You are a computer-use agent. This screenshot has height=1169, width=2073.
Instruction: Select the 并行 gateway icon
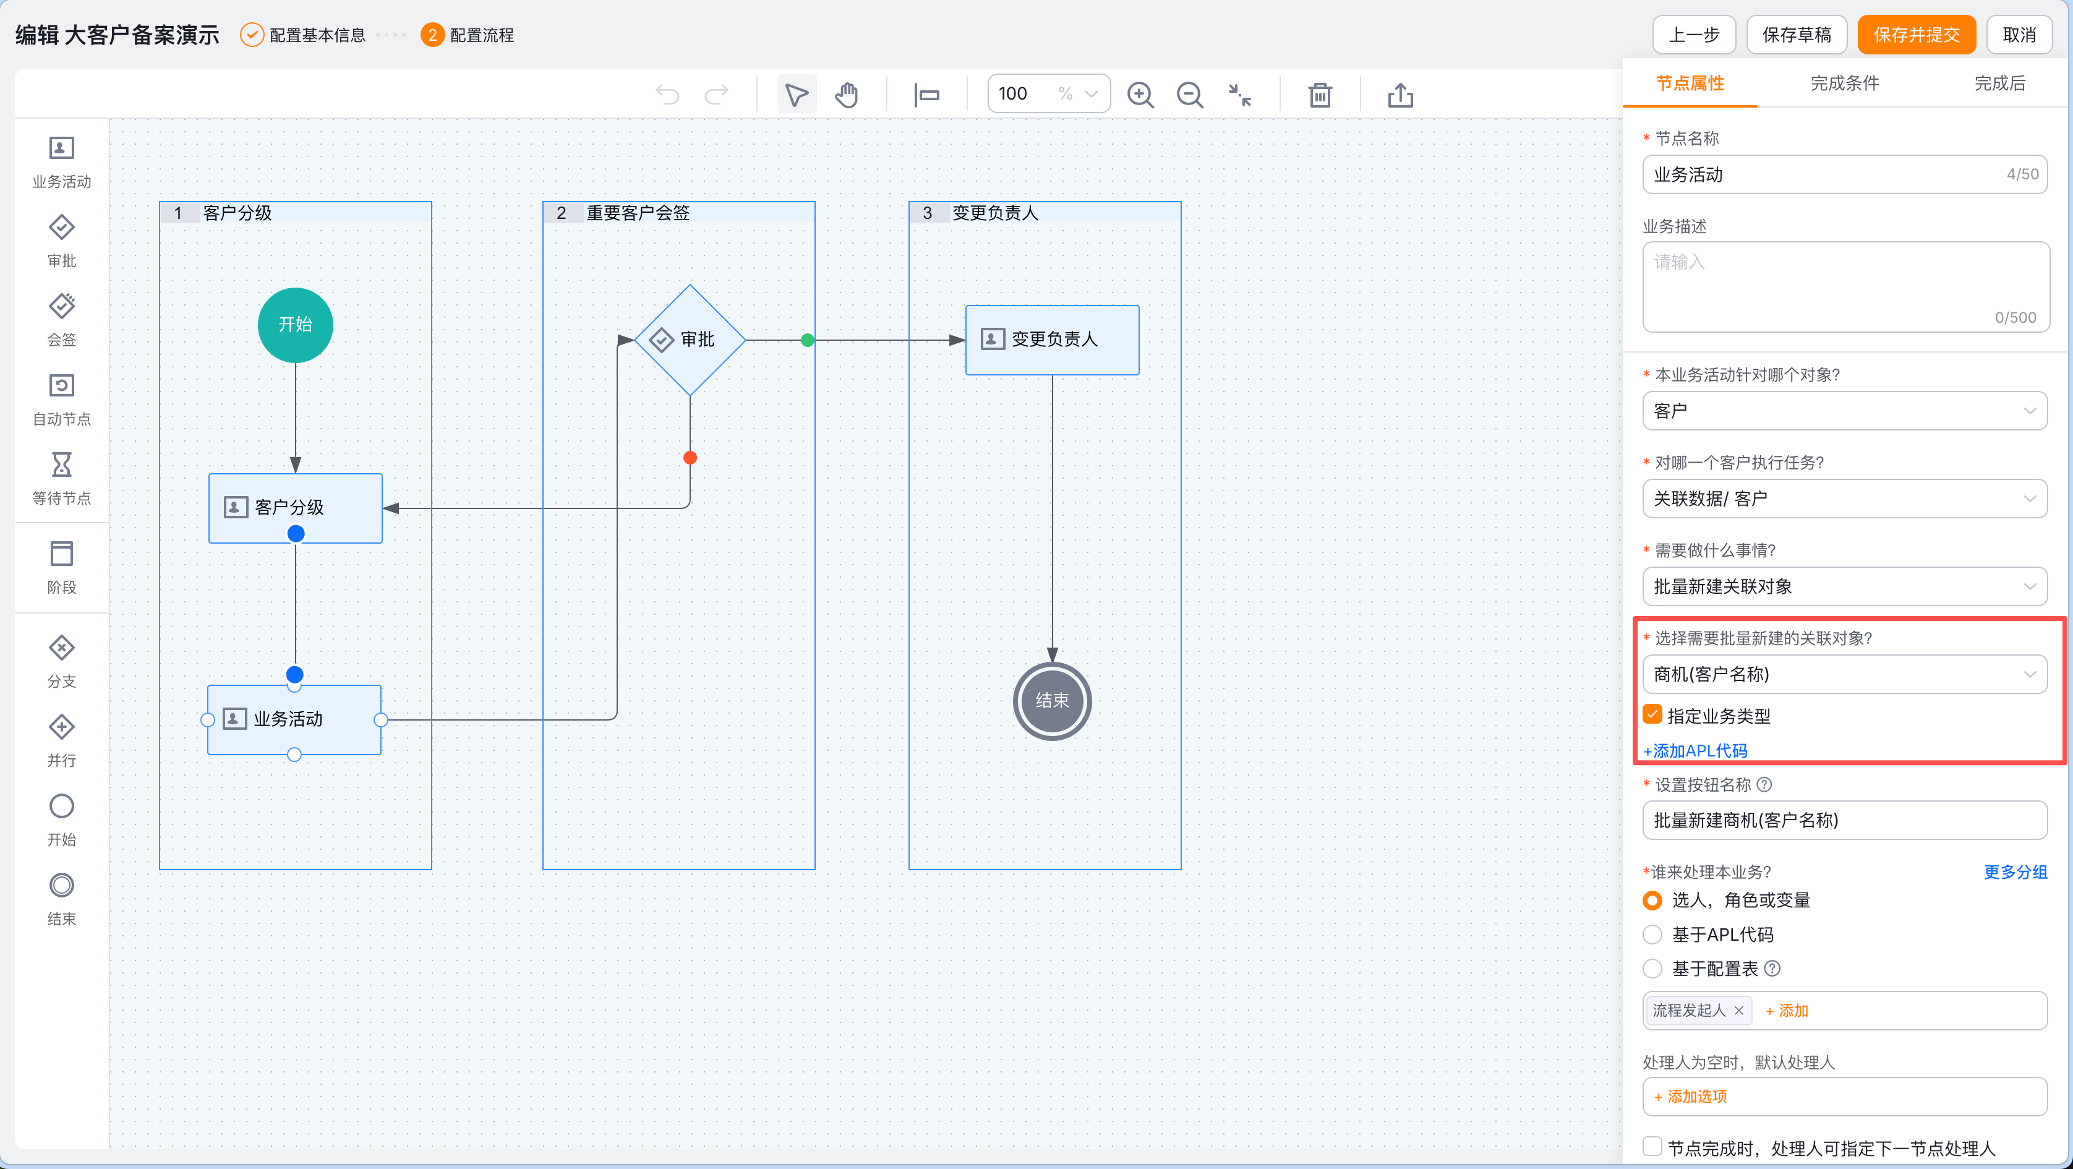(61, 727)
